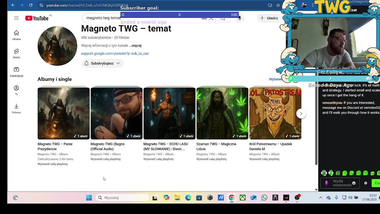Open File Explorer from taskbar
Viewport: 380px width, 214px height.
(x=177, y=198)
